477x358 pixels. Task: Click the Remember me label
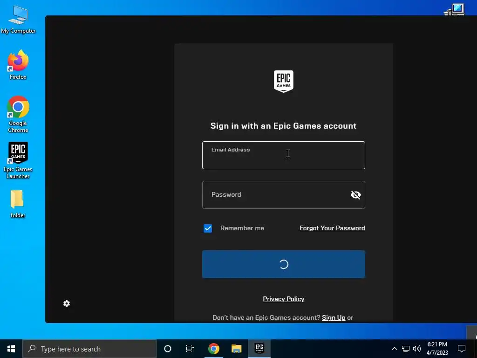[x=242, y=228]
